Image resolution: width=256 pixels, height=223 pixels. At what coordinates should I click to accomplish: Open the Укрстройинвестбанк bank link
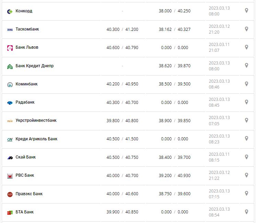36,120
